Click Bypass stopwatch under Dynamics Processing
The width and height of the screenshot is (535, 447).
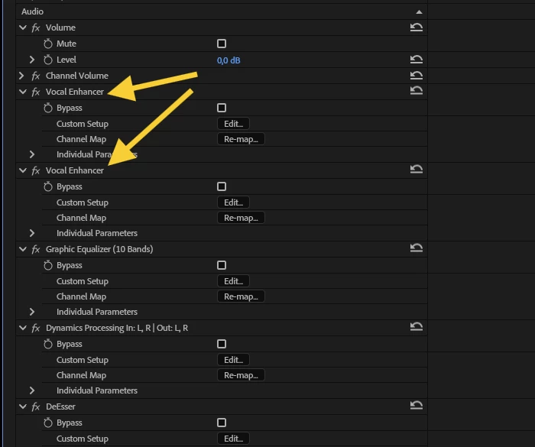(48, 344)
